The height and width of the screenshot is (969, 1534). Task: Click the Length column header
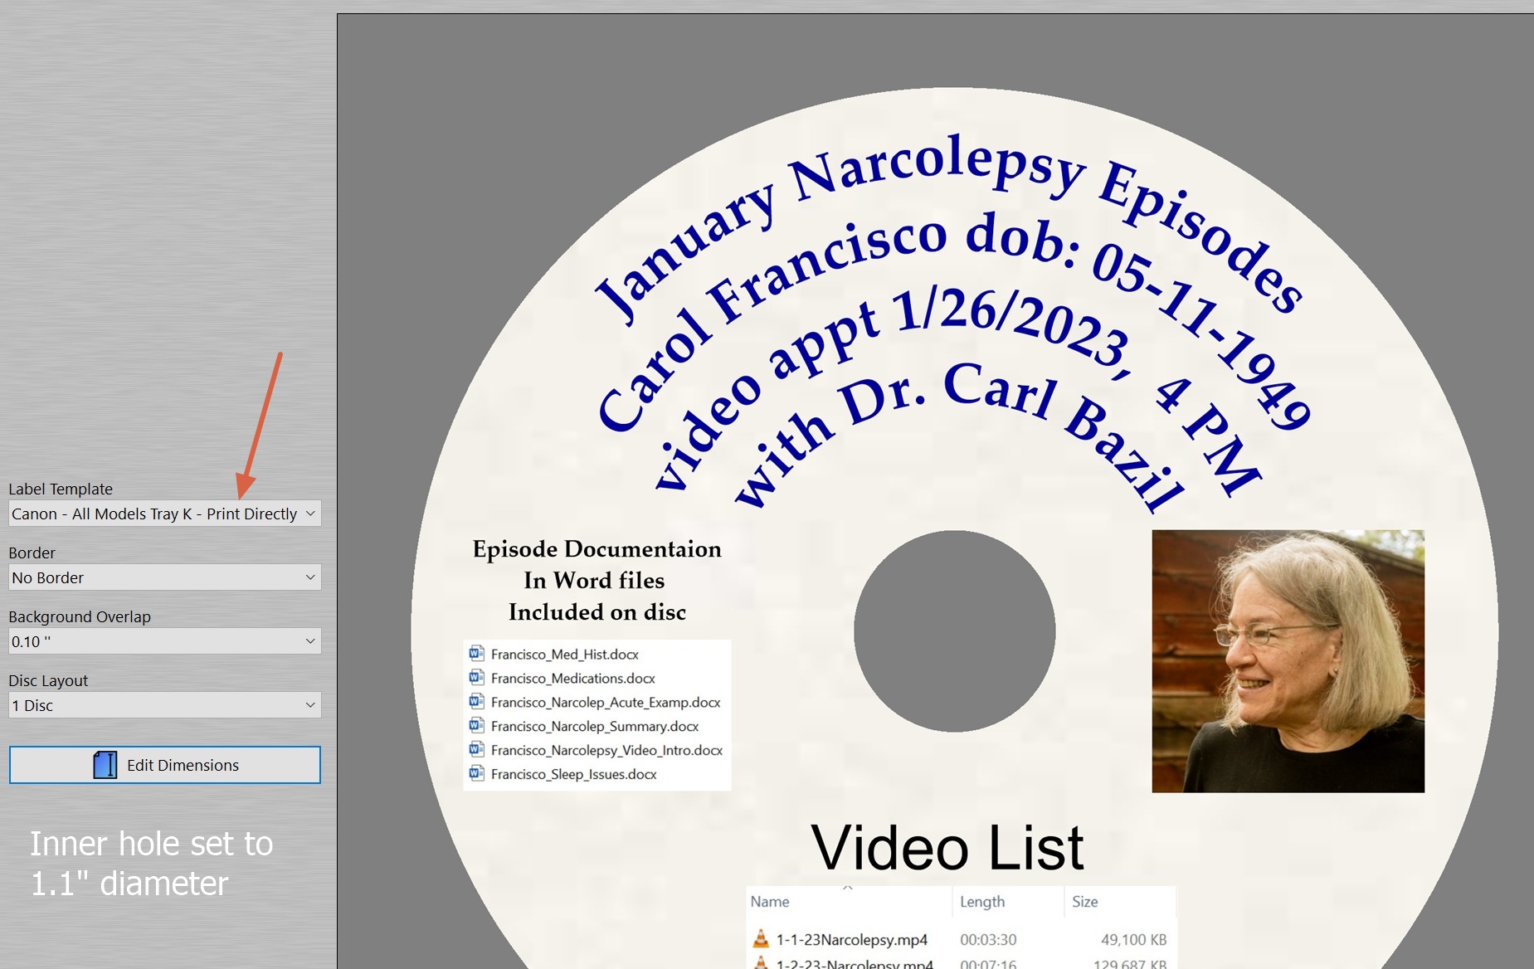point(982,902)
